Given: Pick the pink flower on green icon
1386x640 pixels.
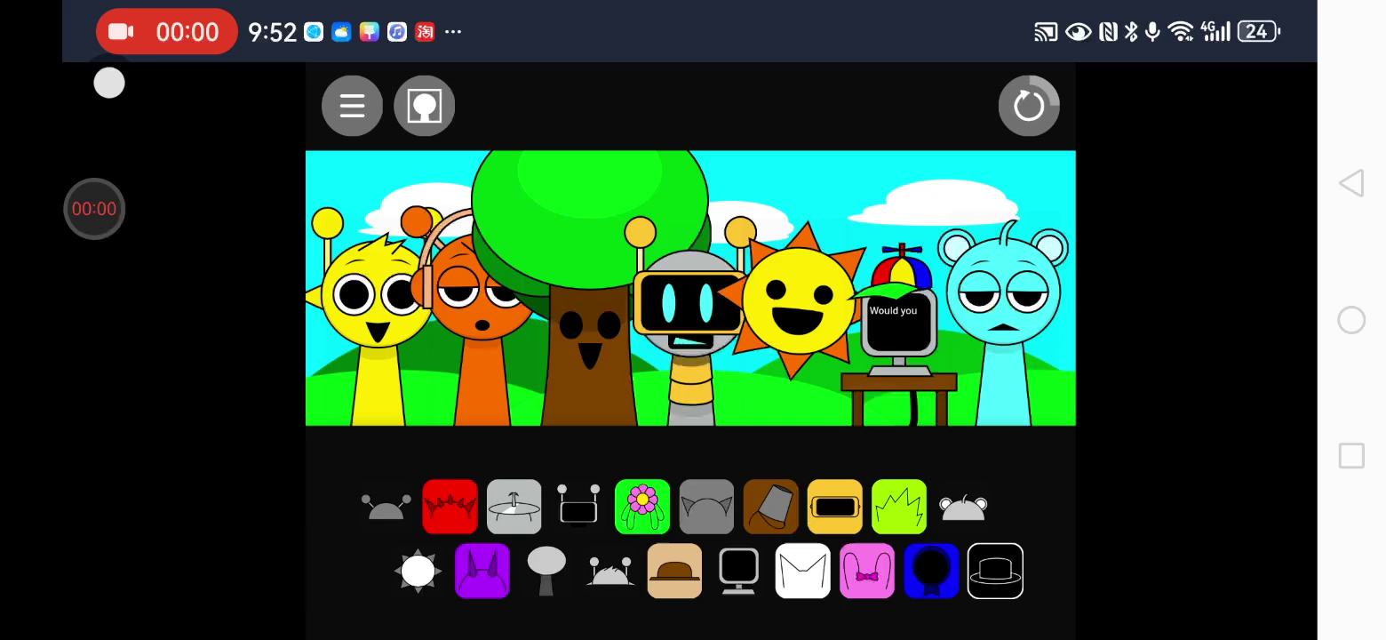Looking at the screenshot, I should 641,507.
